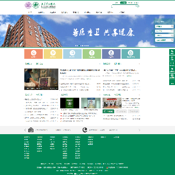This screenshot has width=175, height=175.
Task: Click the purple circular university logo
Action: [x=28, y=5]
